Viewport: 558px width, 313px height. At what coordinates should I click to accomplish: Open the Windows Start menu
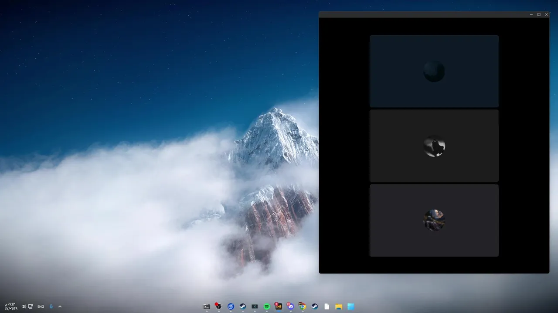(350, 306)
